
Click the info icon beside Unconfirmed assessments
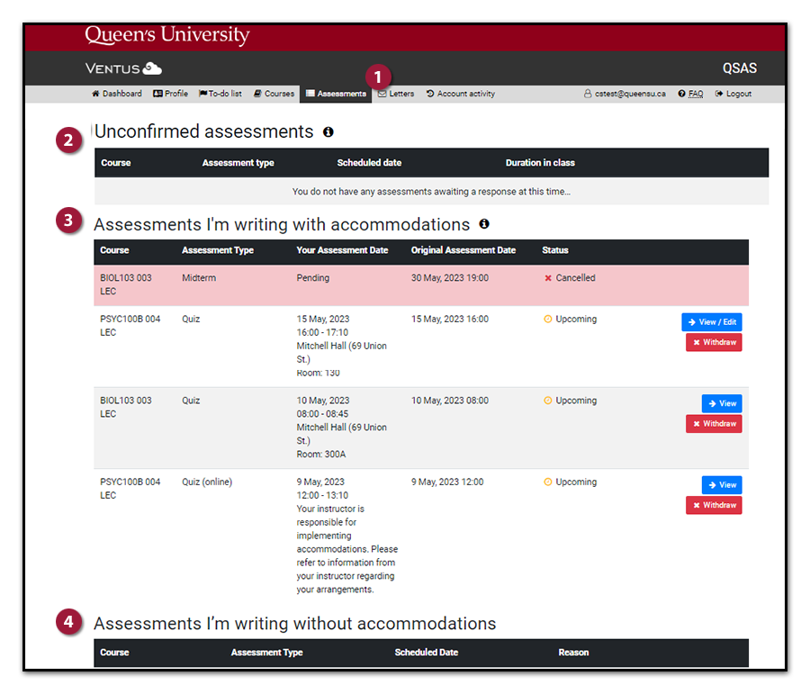click(328, 132)
